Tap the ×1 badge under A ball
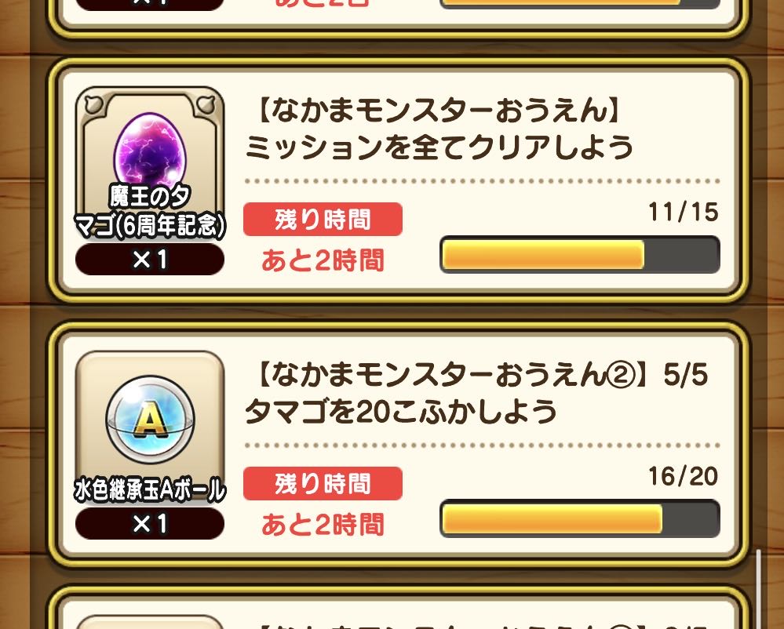 click(x=150, y=524)
